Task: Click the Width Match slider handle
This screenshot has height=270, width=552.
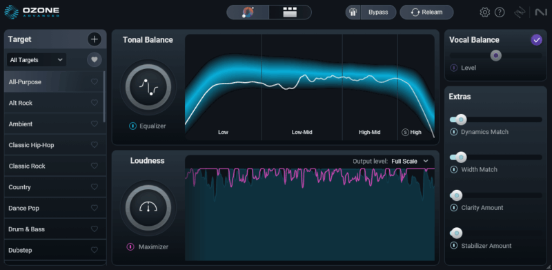Action: pos(461,157)
